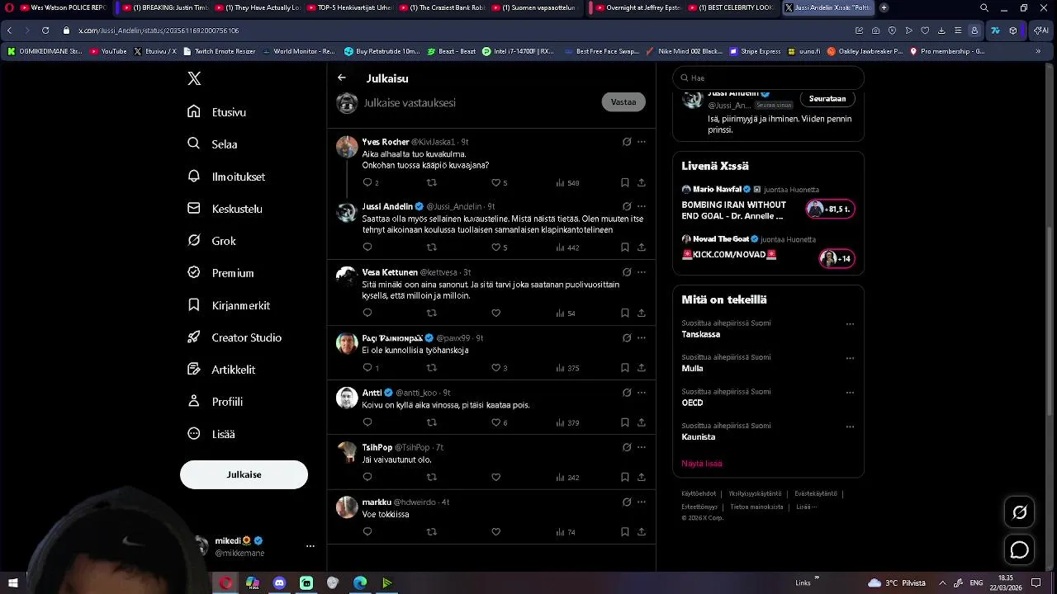Like Yves Rocher's comment
This screenshot has width=1057, height=594.
click(x=495, y=182)
